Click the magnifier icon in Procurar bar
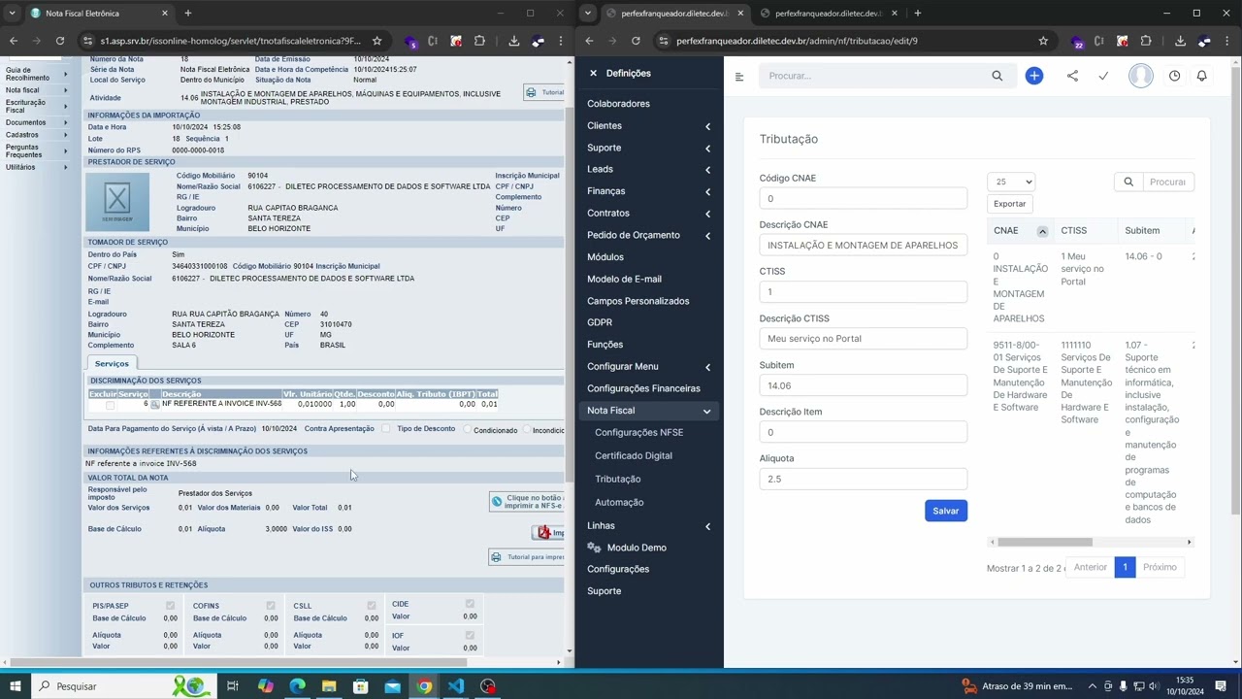This screenshot has height=699, width=1242. (997, 76)
